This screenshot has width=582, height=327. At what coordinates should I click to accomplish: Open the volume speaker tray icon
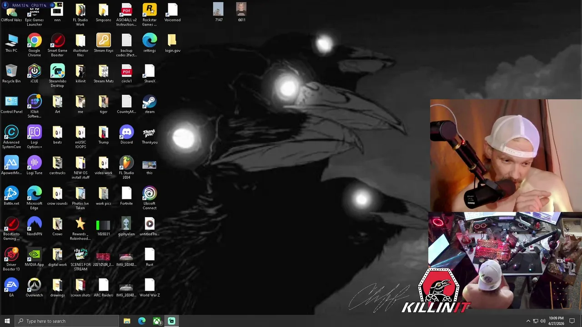click(542, 321)
